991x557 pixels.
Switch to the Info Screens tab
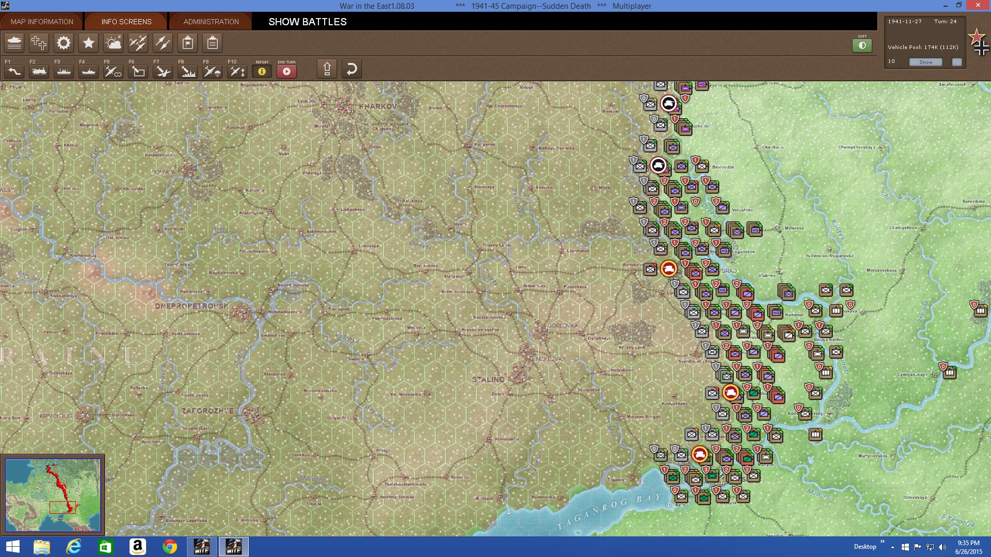(x=126, y=22)
